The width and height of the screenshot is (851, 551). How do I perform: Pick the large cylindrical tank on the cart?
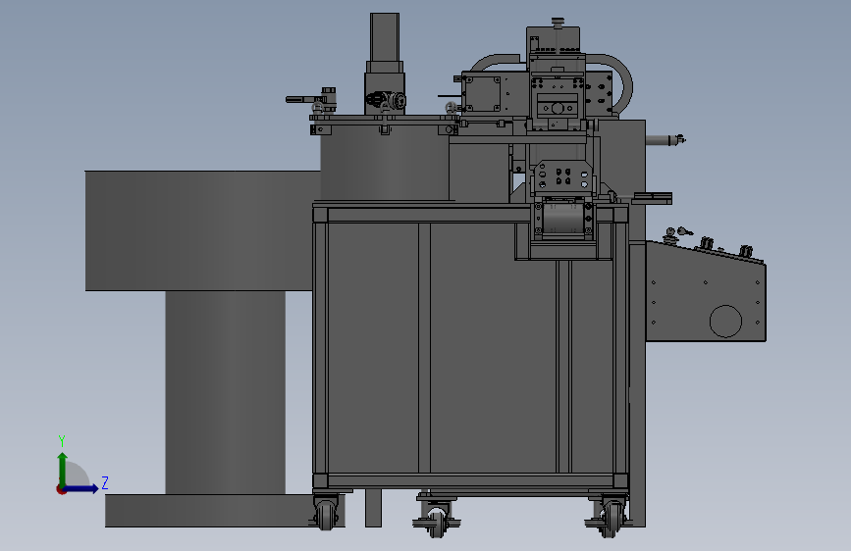pos(385,163)
